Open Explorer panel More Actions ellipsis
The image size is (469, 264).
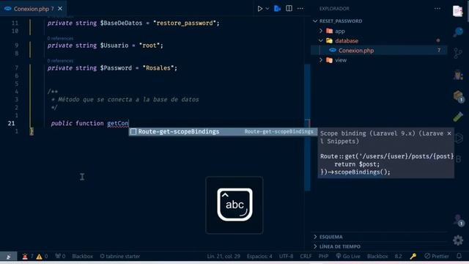[437, 9]
